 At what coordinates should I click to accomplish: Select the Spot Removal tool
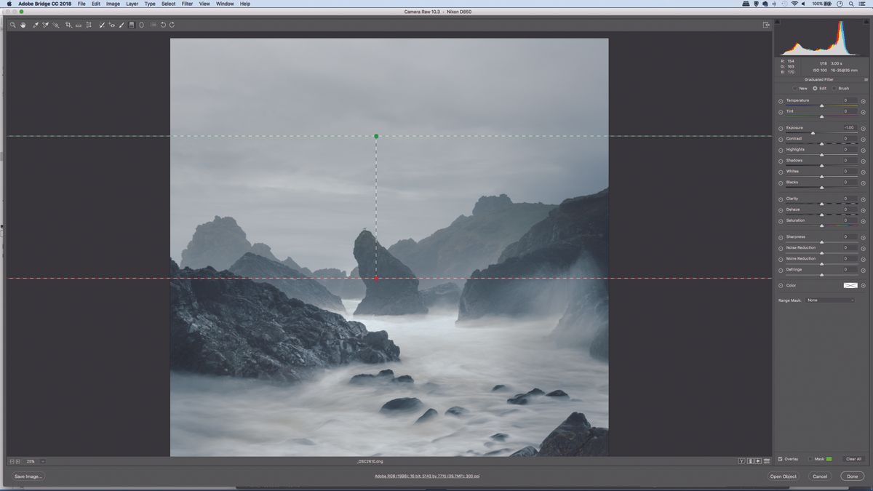coord(101,25)
